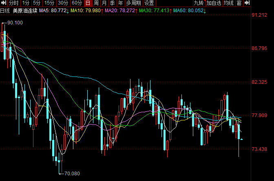Select the 60分 period tab
Viewport: 274px width, 181px height.
click(x=77, y=3)
